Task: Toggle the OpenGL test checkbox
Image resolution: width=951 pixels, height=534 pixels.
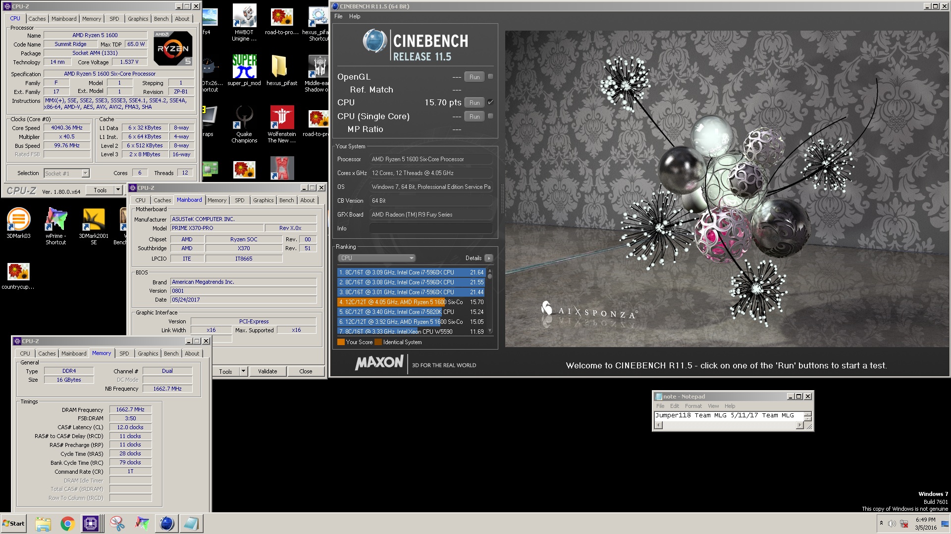Action: click(490, 77)
